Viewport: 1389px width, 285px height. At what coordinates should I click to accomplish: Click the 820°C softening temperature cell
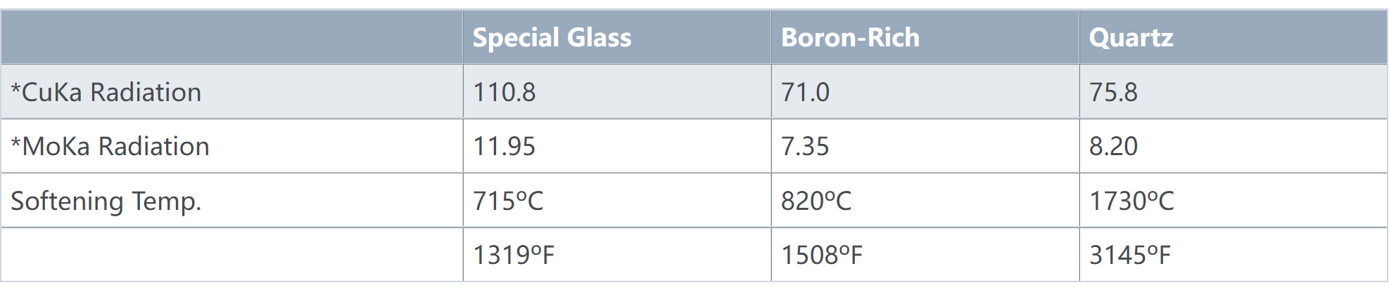click(x=925, y=201)
